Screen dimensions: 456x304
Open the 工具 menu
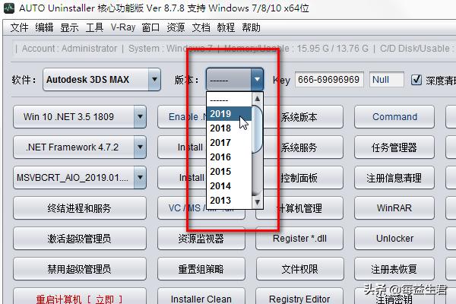tap(94, 27)
